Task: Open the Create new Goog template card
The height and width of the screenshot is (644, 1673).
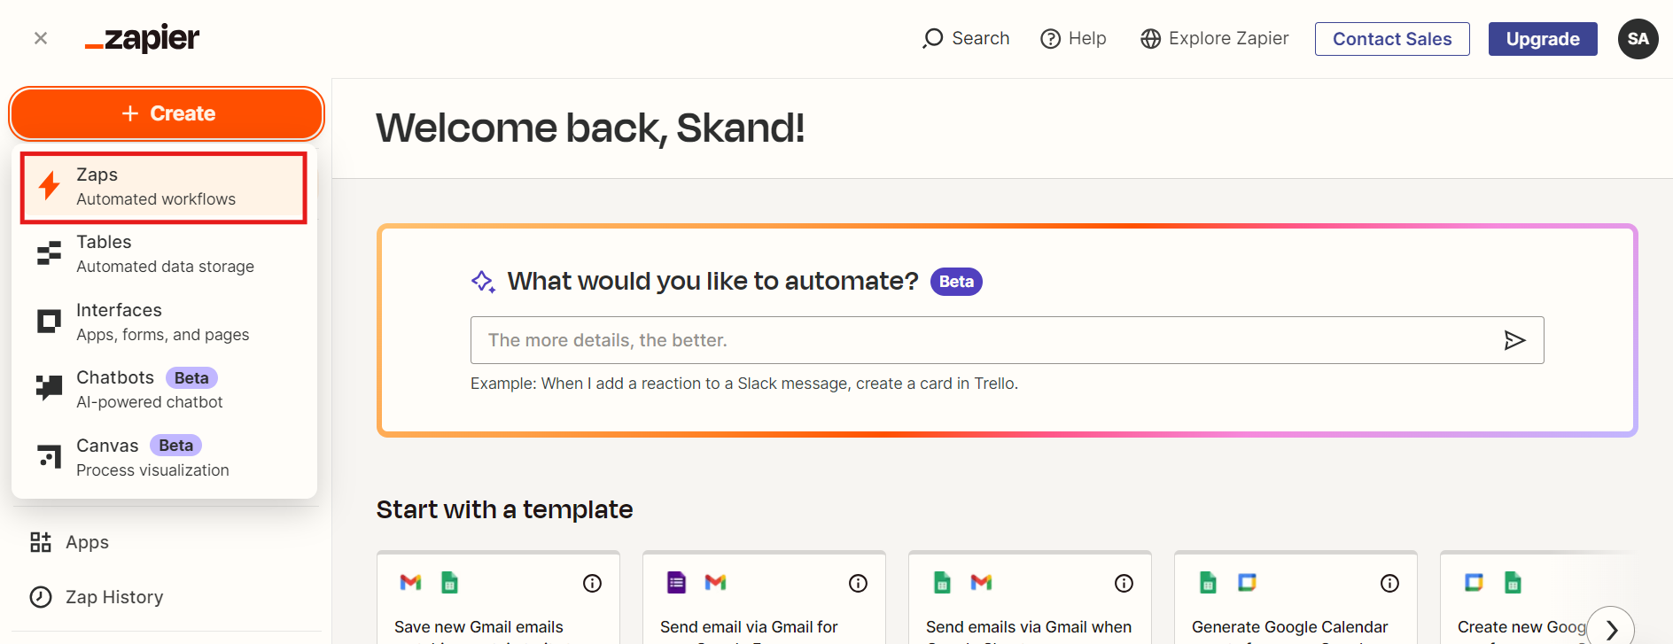Action: [x=1538, y=598]
